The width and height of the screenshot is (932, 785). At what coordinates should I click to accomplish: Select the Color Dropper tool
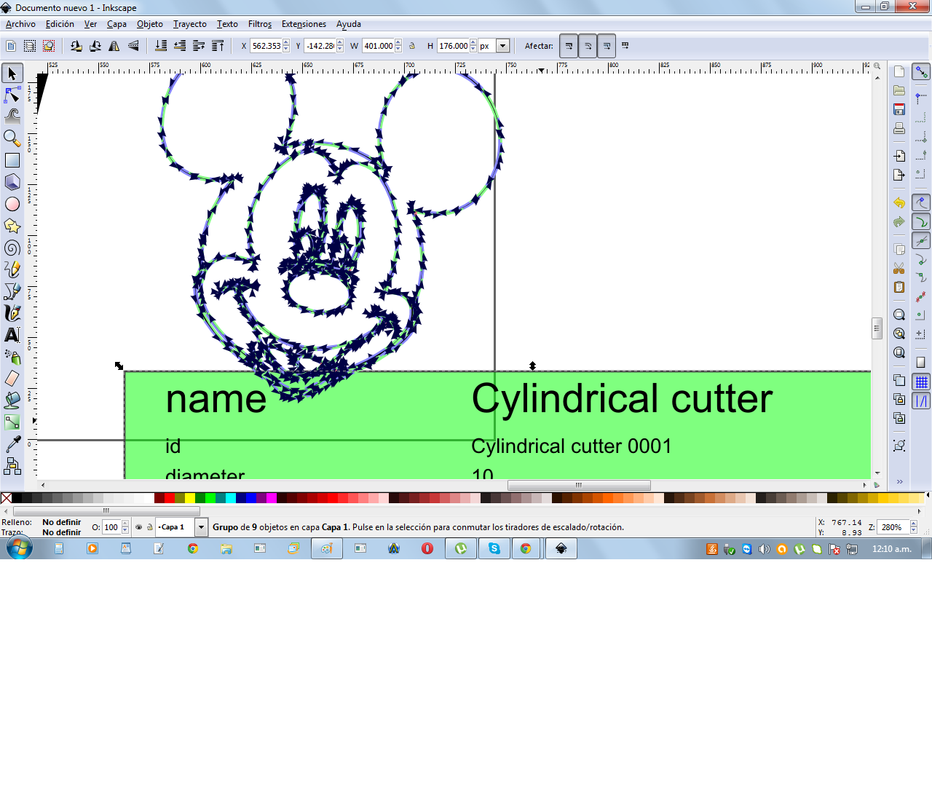[12, 444]
